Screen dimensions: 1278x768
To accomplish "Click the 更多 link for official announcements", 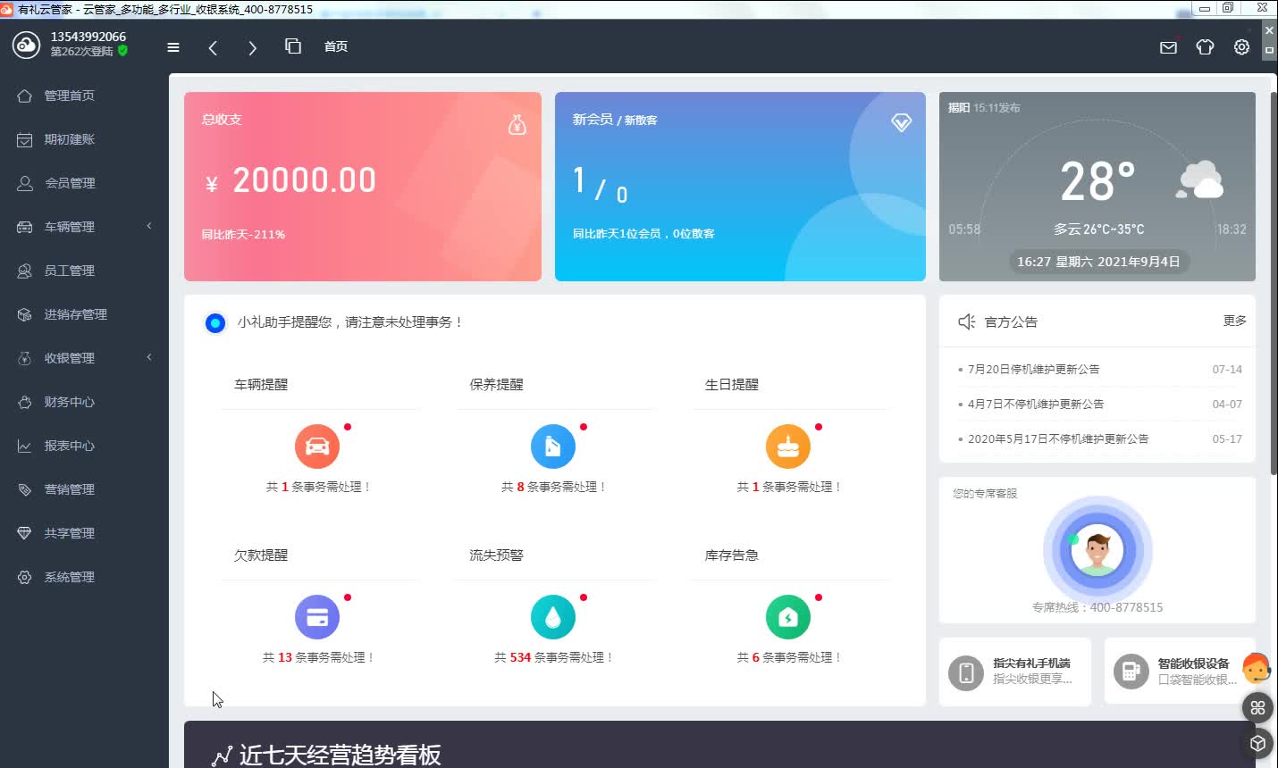I will pyautogui.click(x=1234, y=321).
